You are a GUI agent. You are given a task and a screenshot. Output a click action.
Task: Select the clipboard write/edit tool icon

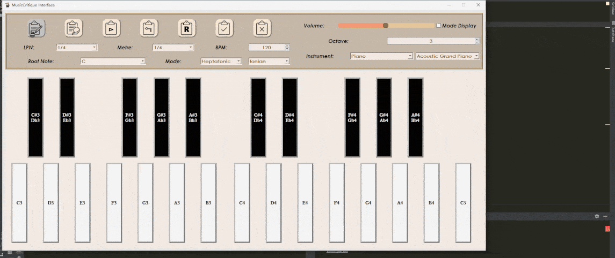click(x=36, y=28)
